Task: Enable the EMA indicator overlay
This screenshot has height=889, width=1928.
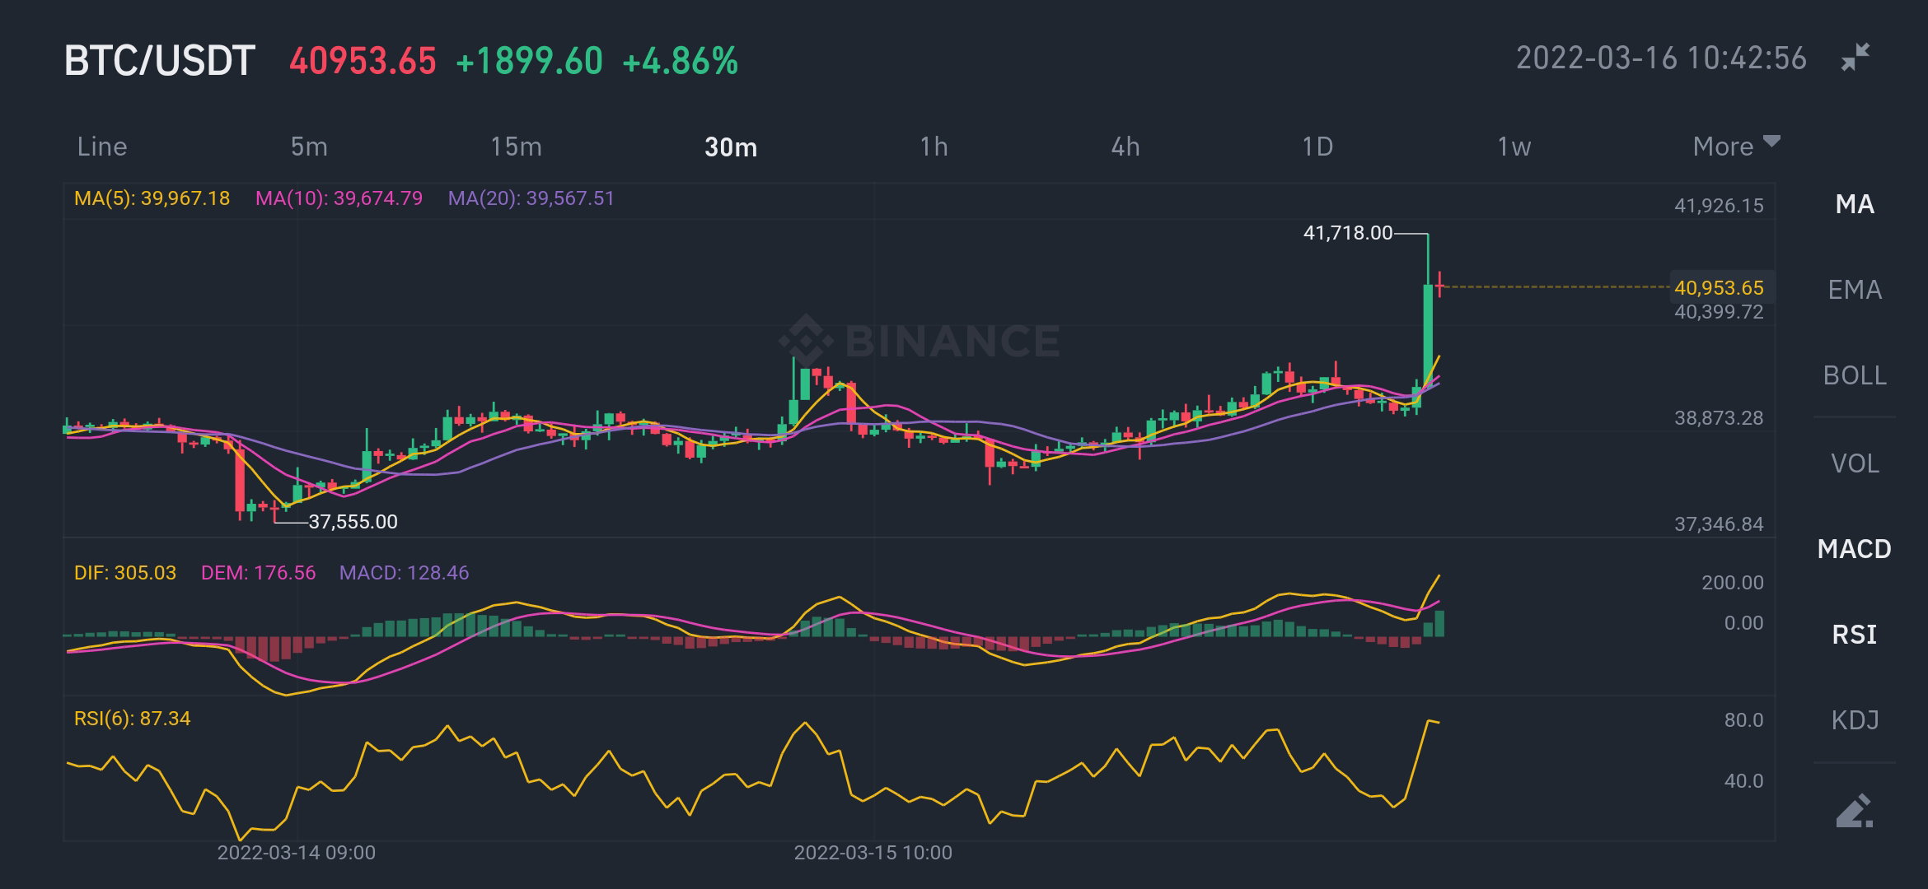Action: (1855, 290)
